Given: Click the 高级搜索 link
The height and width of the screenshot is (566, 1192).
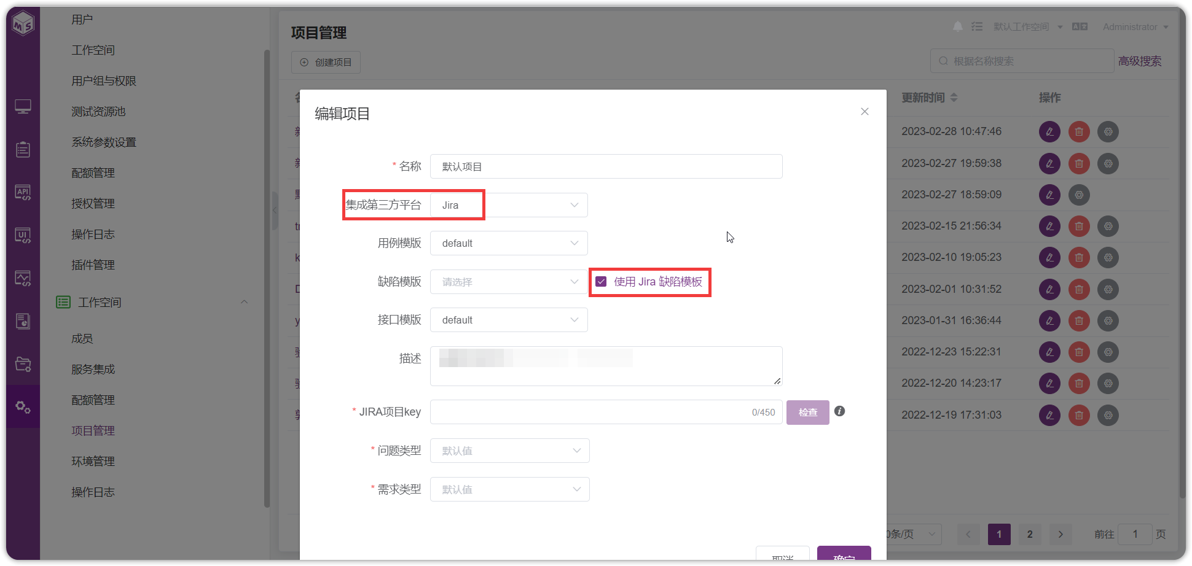Looking at the screenshot, I should (x=1140, y=61).
